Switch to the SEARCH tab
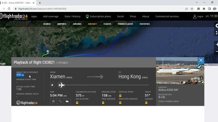 pyautogui.click(x=47, y=24)
